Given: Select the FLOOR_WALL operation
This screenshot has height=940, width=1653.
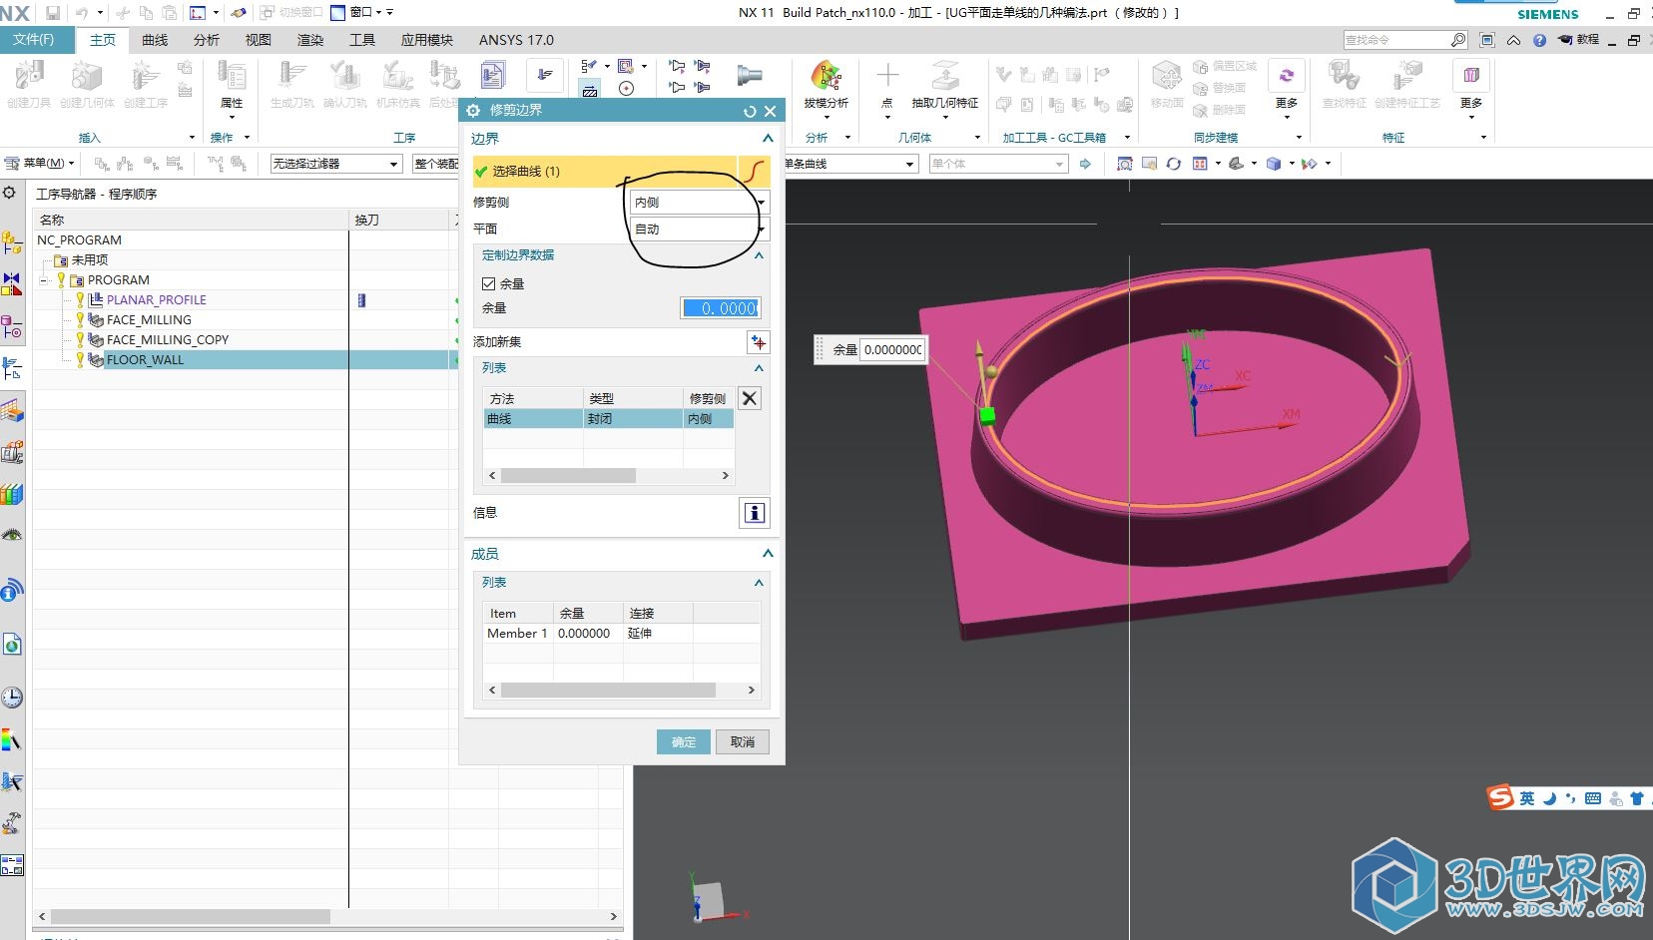Looking at the screenshot, I should click(x=145, y=360).
